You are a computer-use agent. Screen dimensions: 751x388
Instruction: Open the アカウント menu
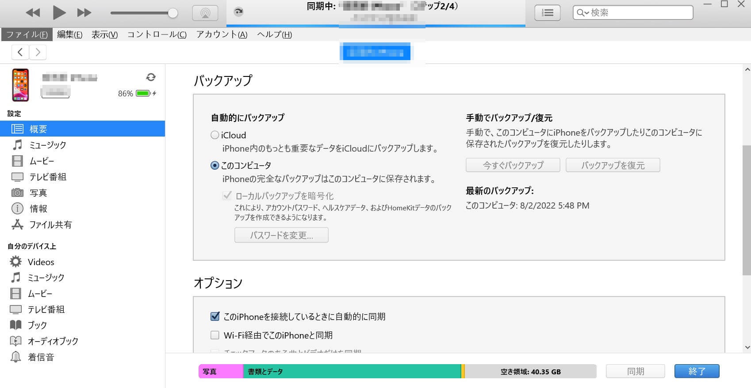pyautogui.click(x=222, y=34)
